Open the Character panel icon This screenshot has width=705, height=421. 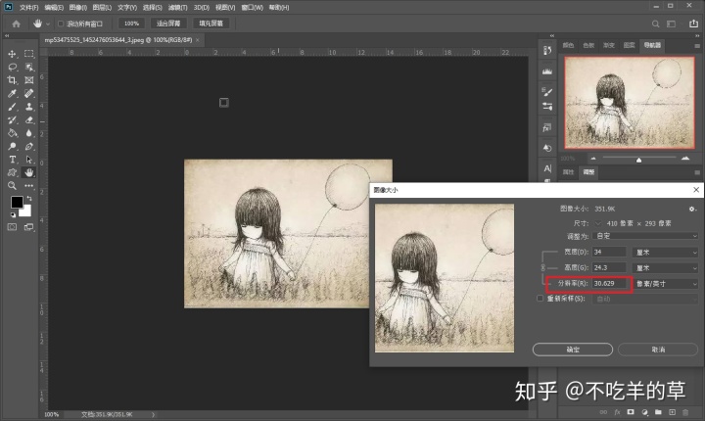coord(547,168)
